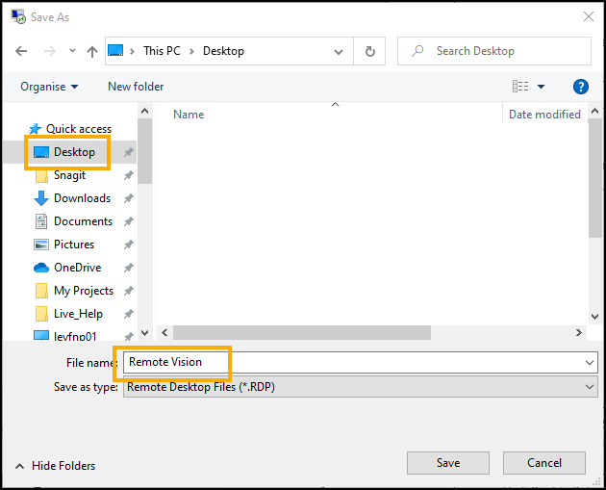606x490 pixels.
Task: Click the Back navigation arrow
Action: click(x=21, y=51)
